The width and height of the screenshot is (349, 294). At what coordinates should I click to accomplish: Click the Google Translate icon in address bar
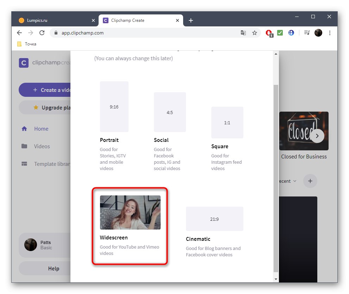click(243, 32)
